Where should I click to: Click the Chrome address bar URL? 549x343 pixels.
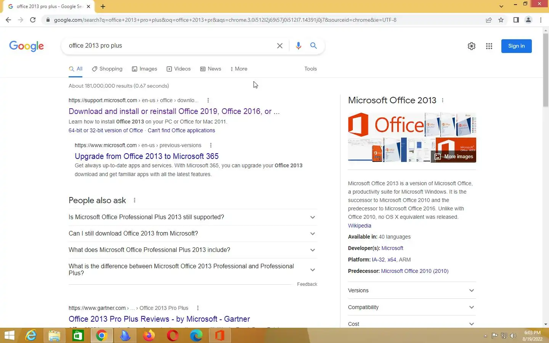pyautogui.click(x=225, y=20)
